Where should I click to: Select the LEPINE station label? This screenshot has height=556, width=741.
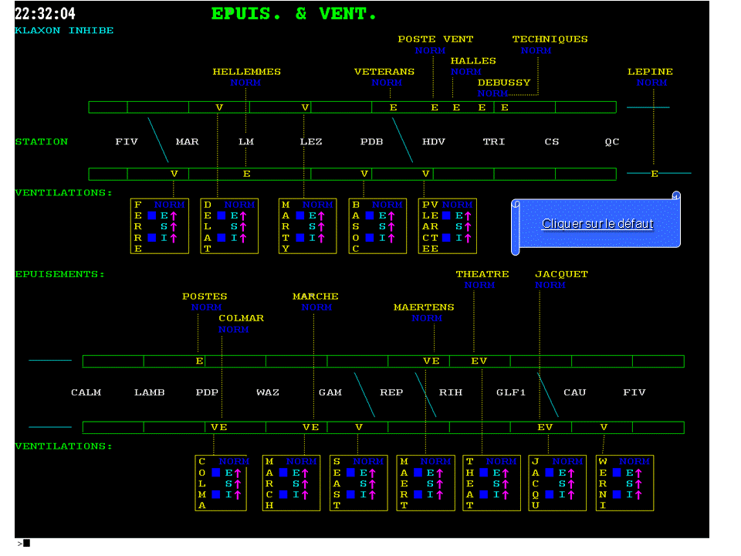tap(650, 72)
